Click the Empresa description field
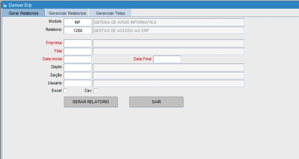 168,43
